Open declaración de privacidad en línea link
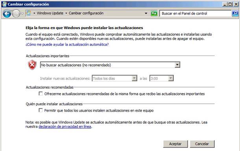 [x=65, y=127]
